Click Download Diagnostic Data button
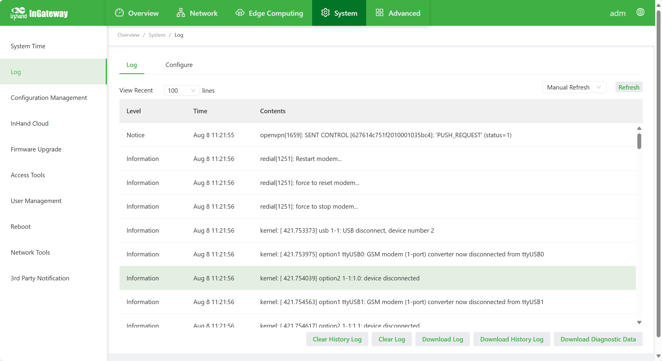The image size is (662, 361). pyautogui.click(x=598, y=339)
